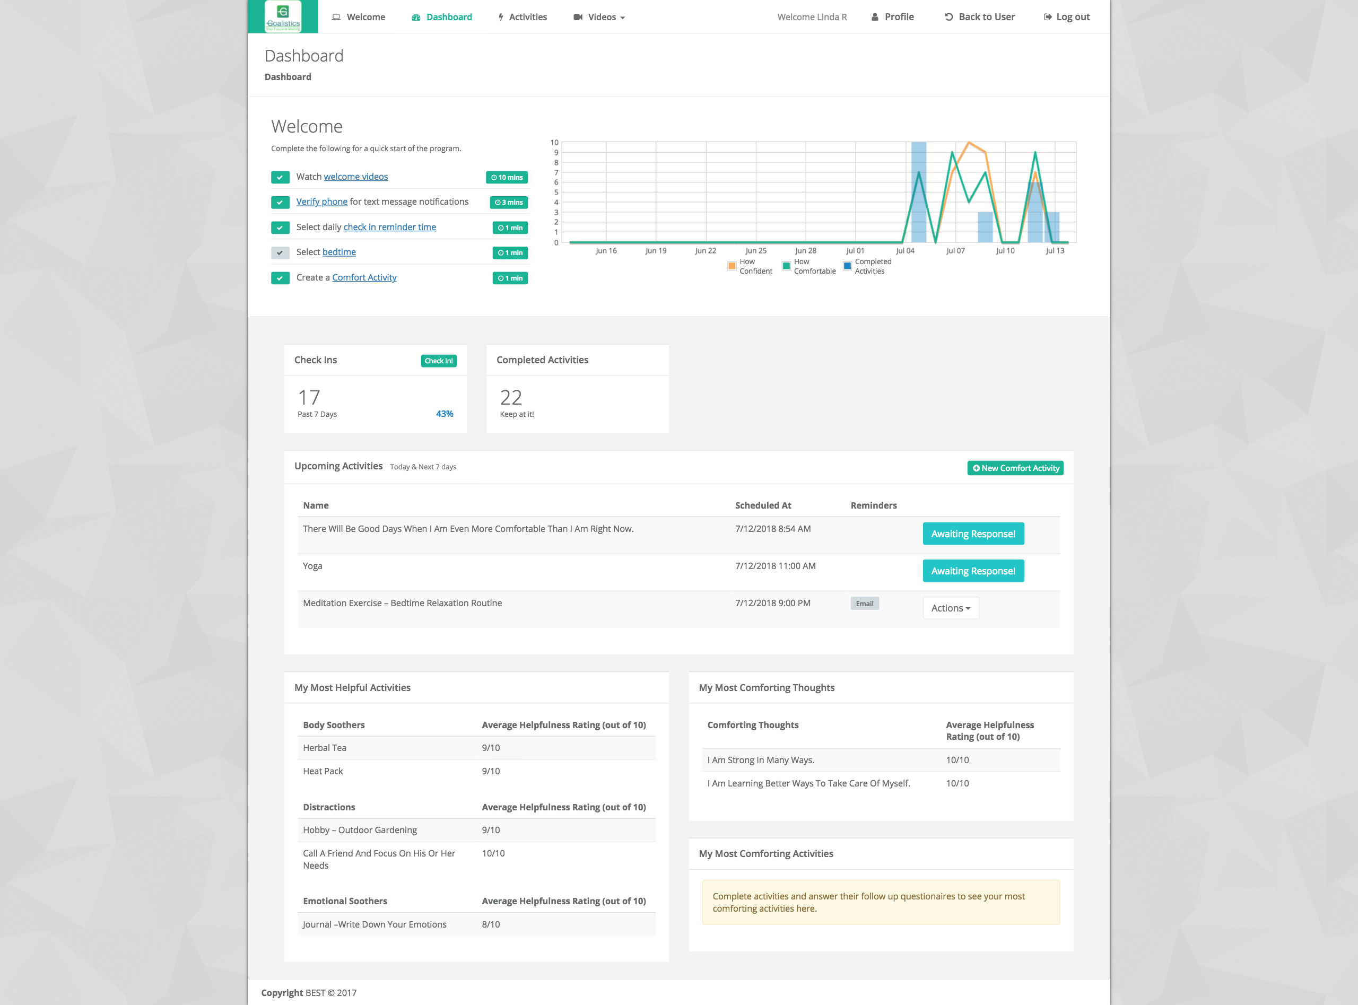The height and width of the screenshot is (1005, 1358).
Task: Go to the Welcome menu item
Action: pyautogui.click(x=365, y=17)
